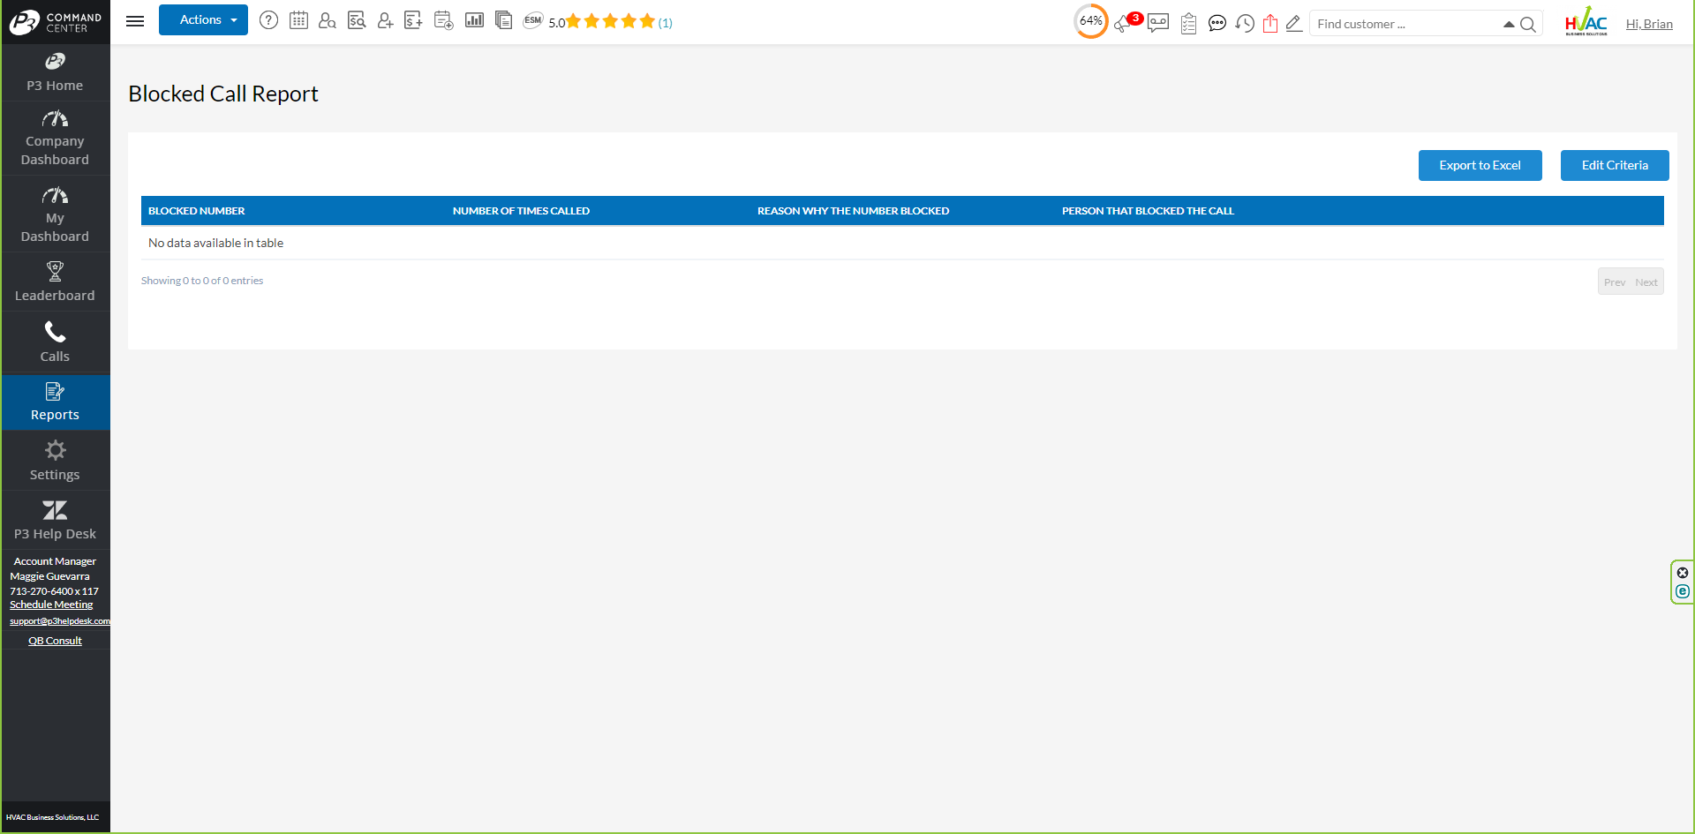Click the add appointment calendar-plus icon
This screenshot has height=834, width=1695.
(444, 20)
